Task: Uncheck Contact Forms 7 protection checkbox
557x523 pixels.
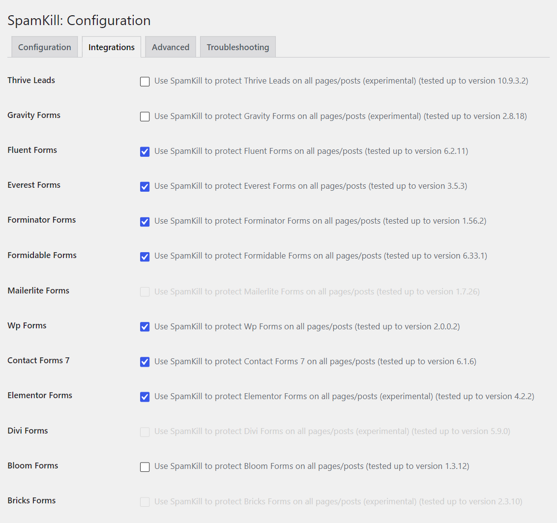Action: 145,361
